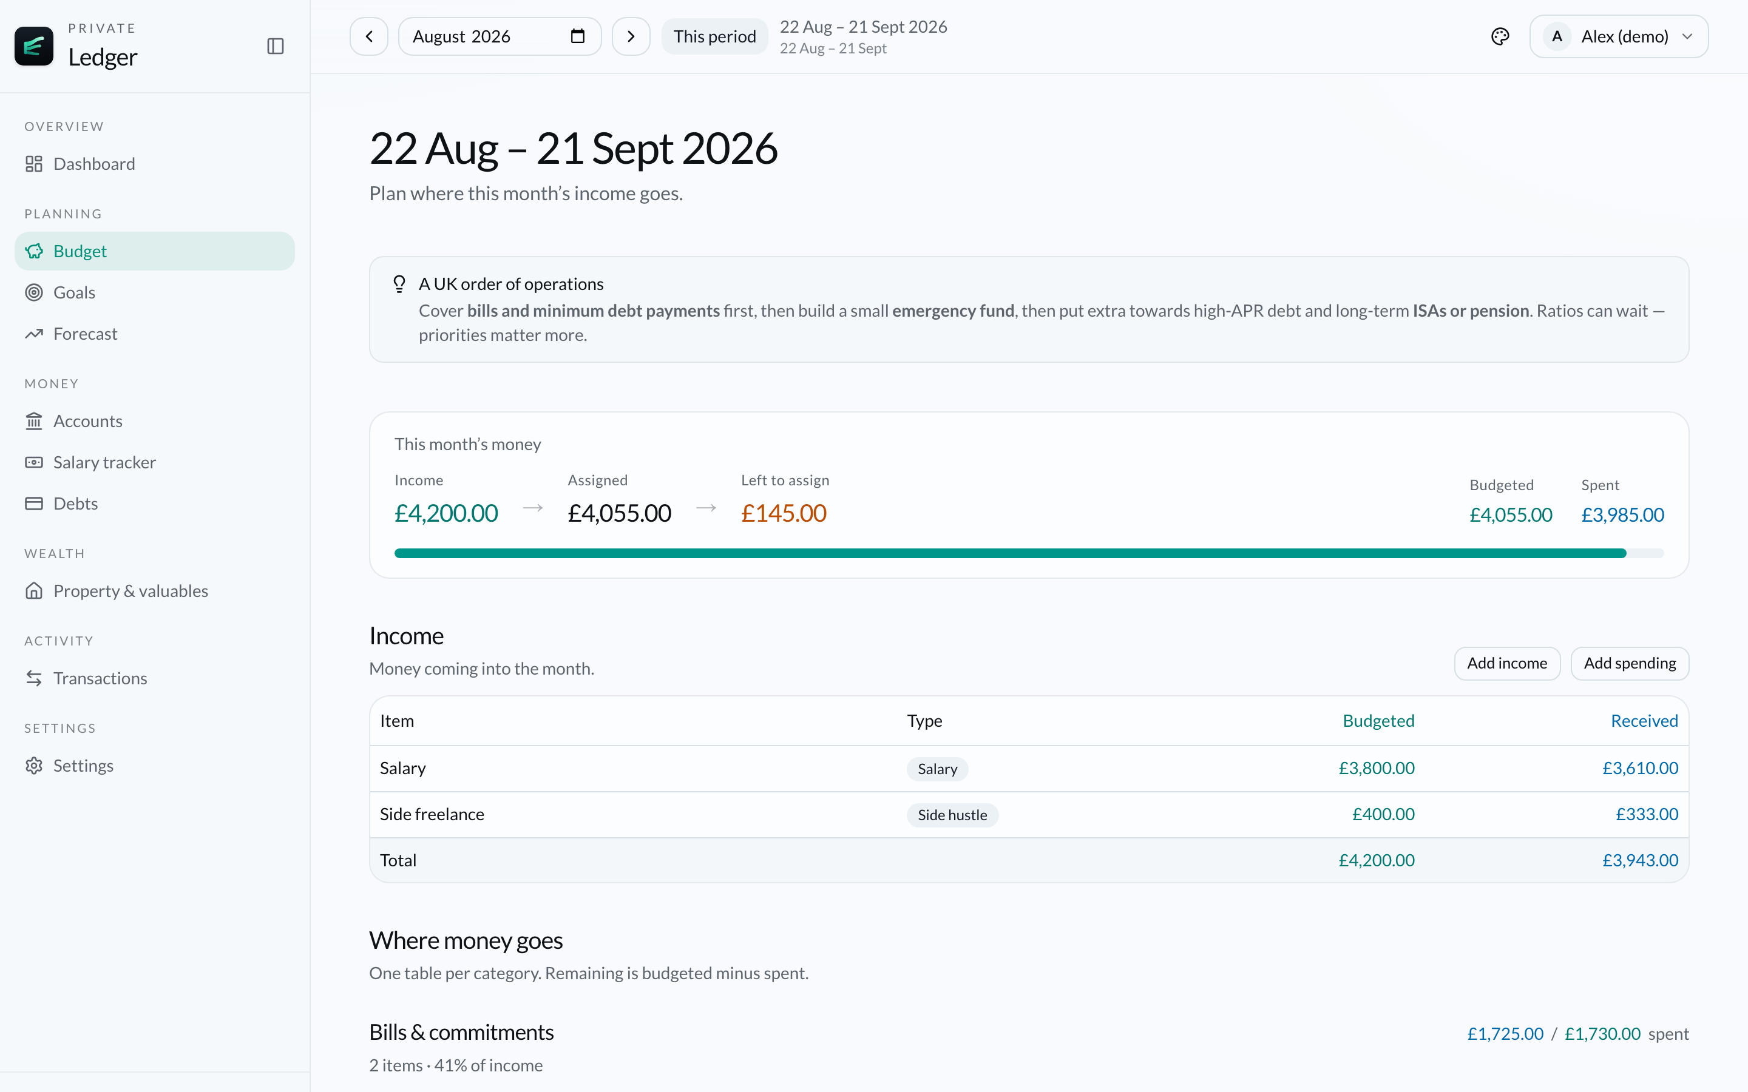Click the Received column header
This screenshot has width=1748, height=1092.
click(x=1644, y=721)
